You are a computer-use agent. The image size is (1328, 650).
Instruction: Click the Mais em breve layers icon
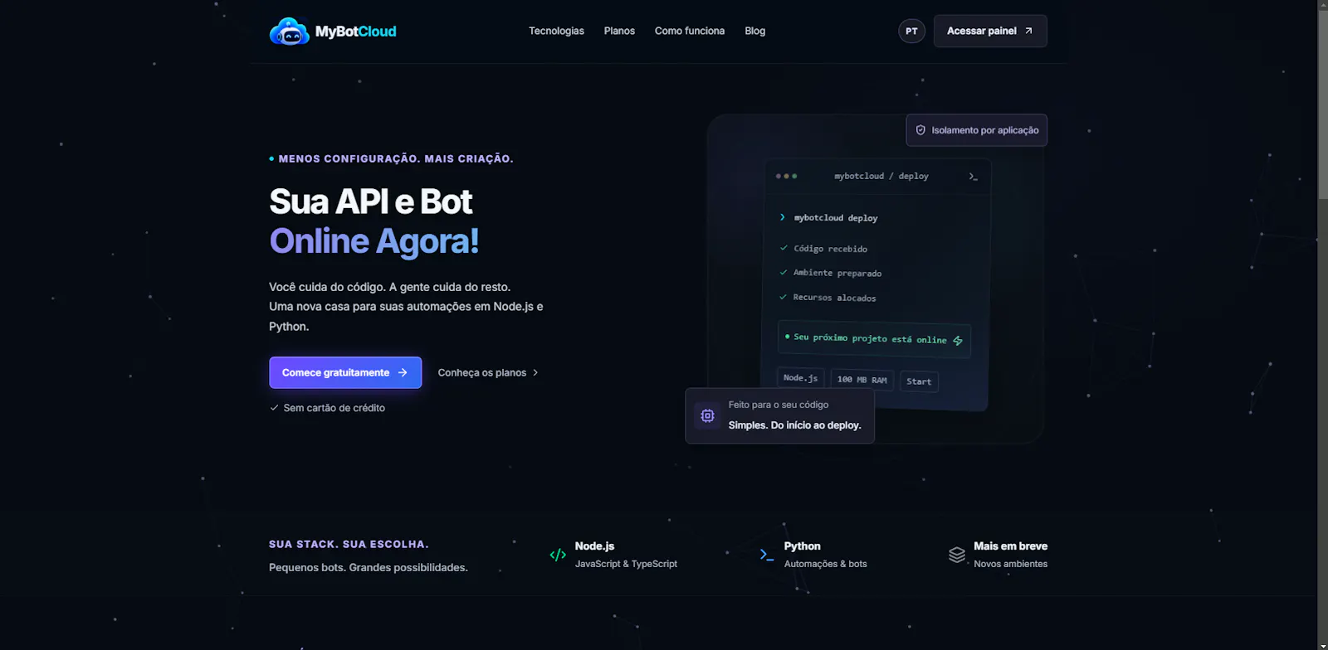[957, 555]
